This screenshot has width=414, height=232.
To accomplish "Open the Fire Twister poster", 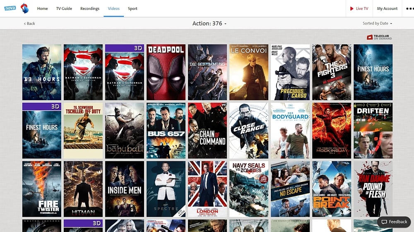I will [42, 189].
